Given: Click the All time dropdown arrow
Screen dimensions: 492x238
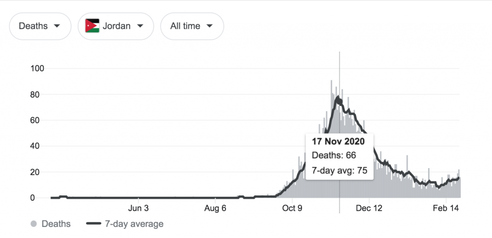Looking at the screenshot, I should (x=209, y=26).
